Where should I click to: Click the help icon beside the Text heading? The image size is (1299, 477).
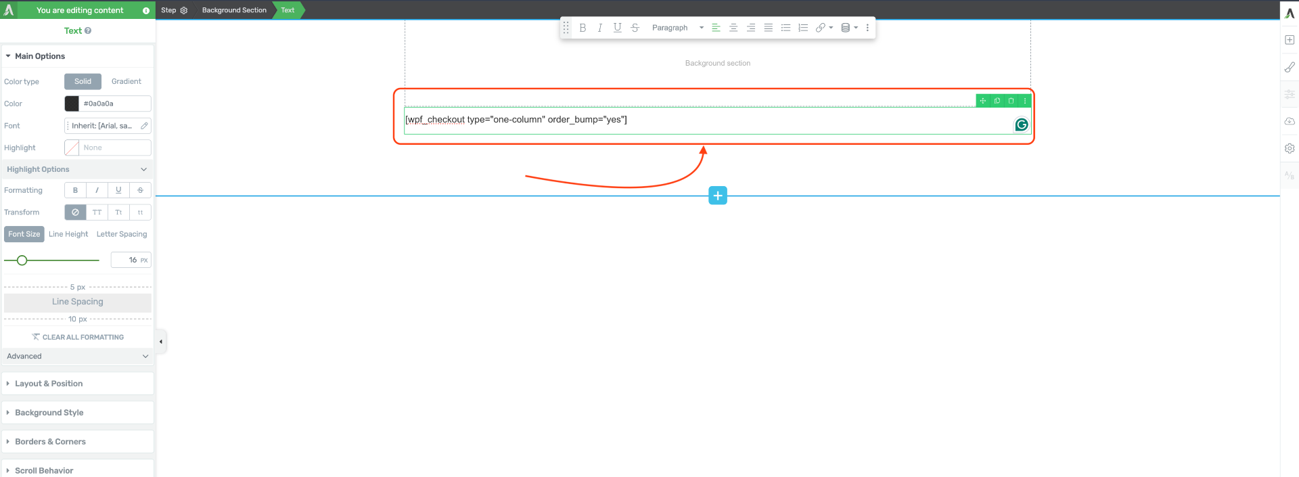pos(88,30)
